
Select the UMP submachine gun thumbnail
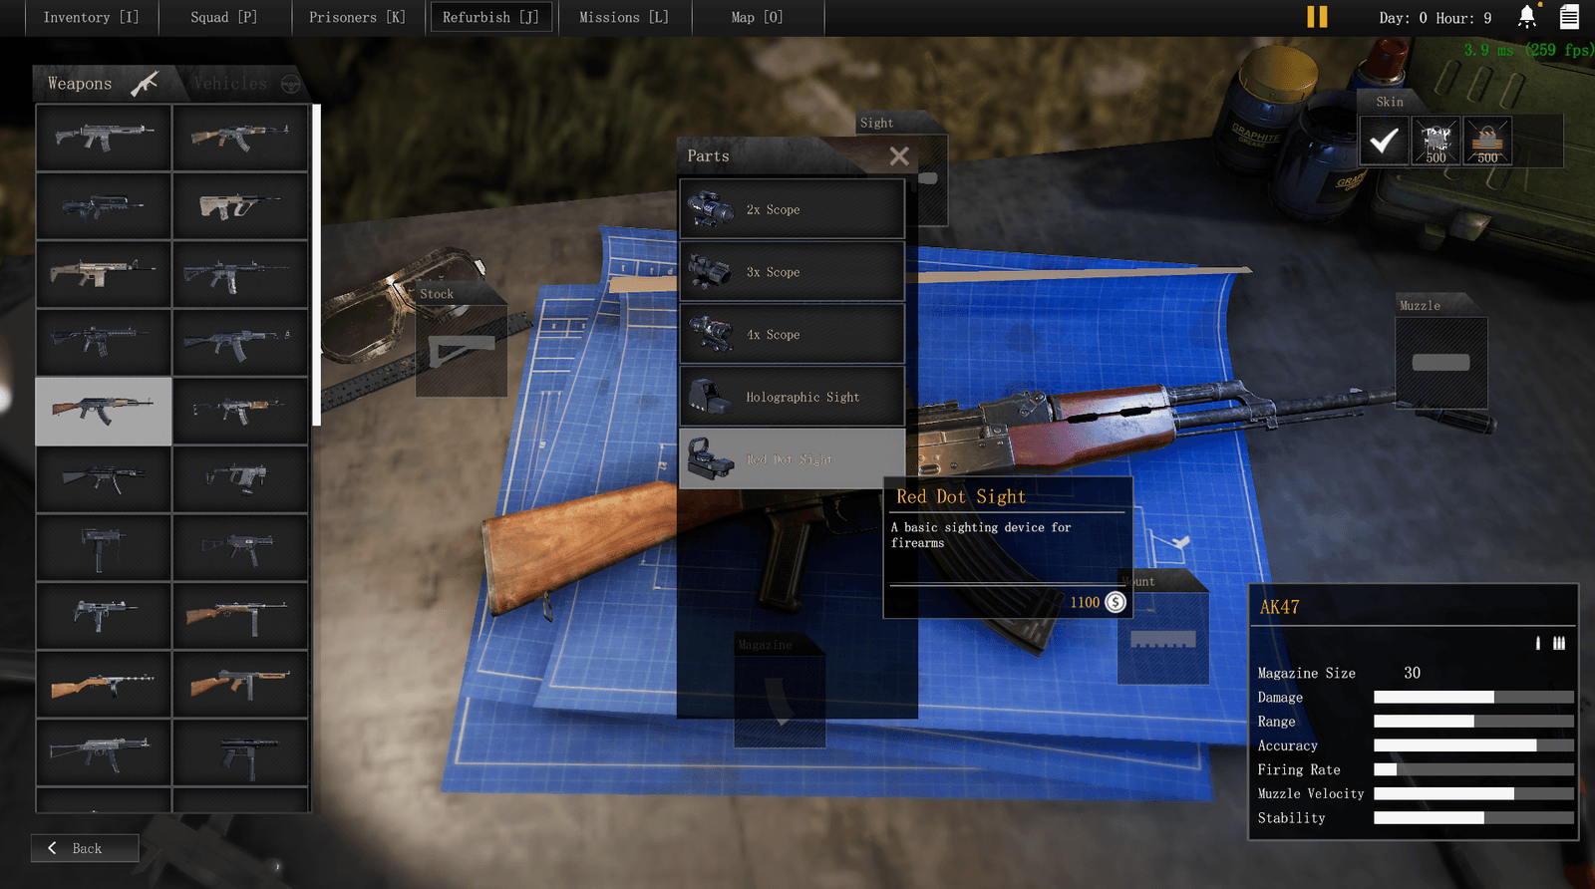coord(240,547)
